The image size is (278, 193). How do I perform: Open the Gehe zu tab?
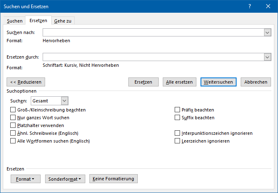(x=63, y=21)
